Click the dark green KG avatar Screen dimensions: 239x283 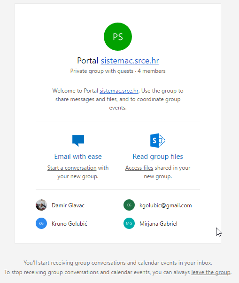tap(129, 205)
